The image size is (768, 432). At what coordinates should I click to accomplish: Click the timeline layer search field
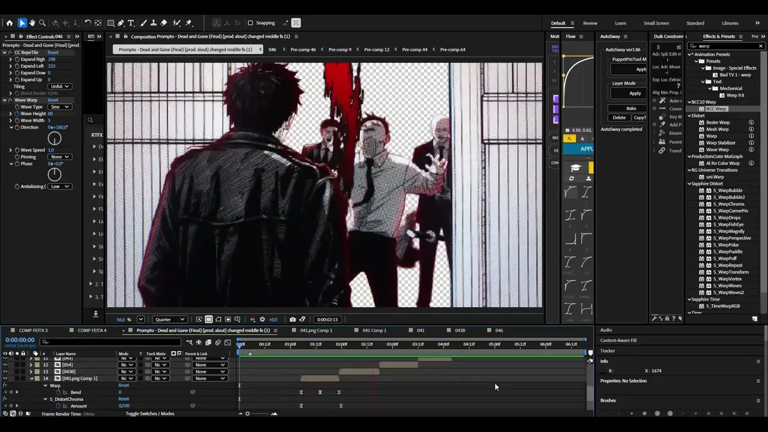pyautogui.click(x=110, y=342)
